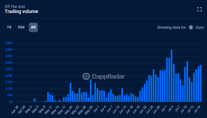Image resolution: width=207 pixels, height=118 pixels.
Task: Click the Jun 7 x-axis label
Action: click(x=110, y=109)
